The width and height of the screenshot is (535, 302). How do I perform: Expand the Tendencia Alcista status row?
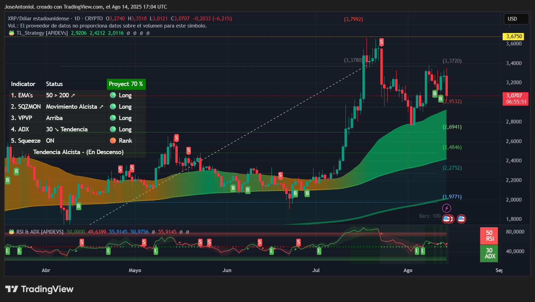[78, 152]
